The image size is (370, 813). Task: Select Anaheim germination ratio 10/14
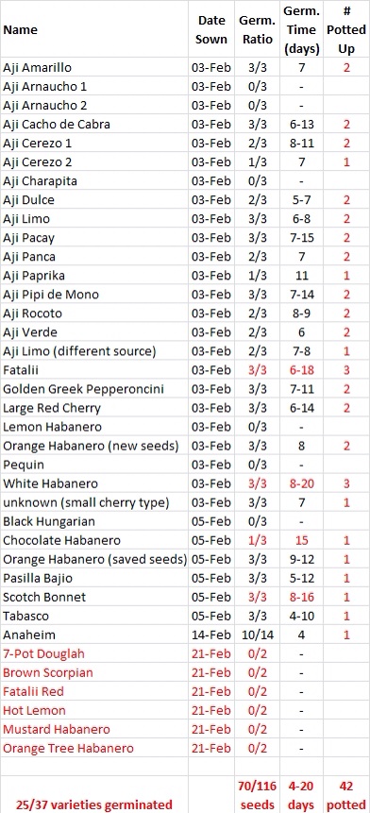[x=257, y=635]
